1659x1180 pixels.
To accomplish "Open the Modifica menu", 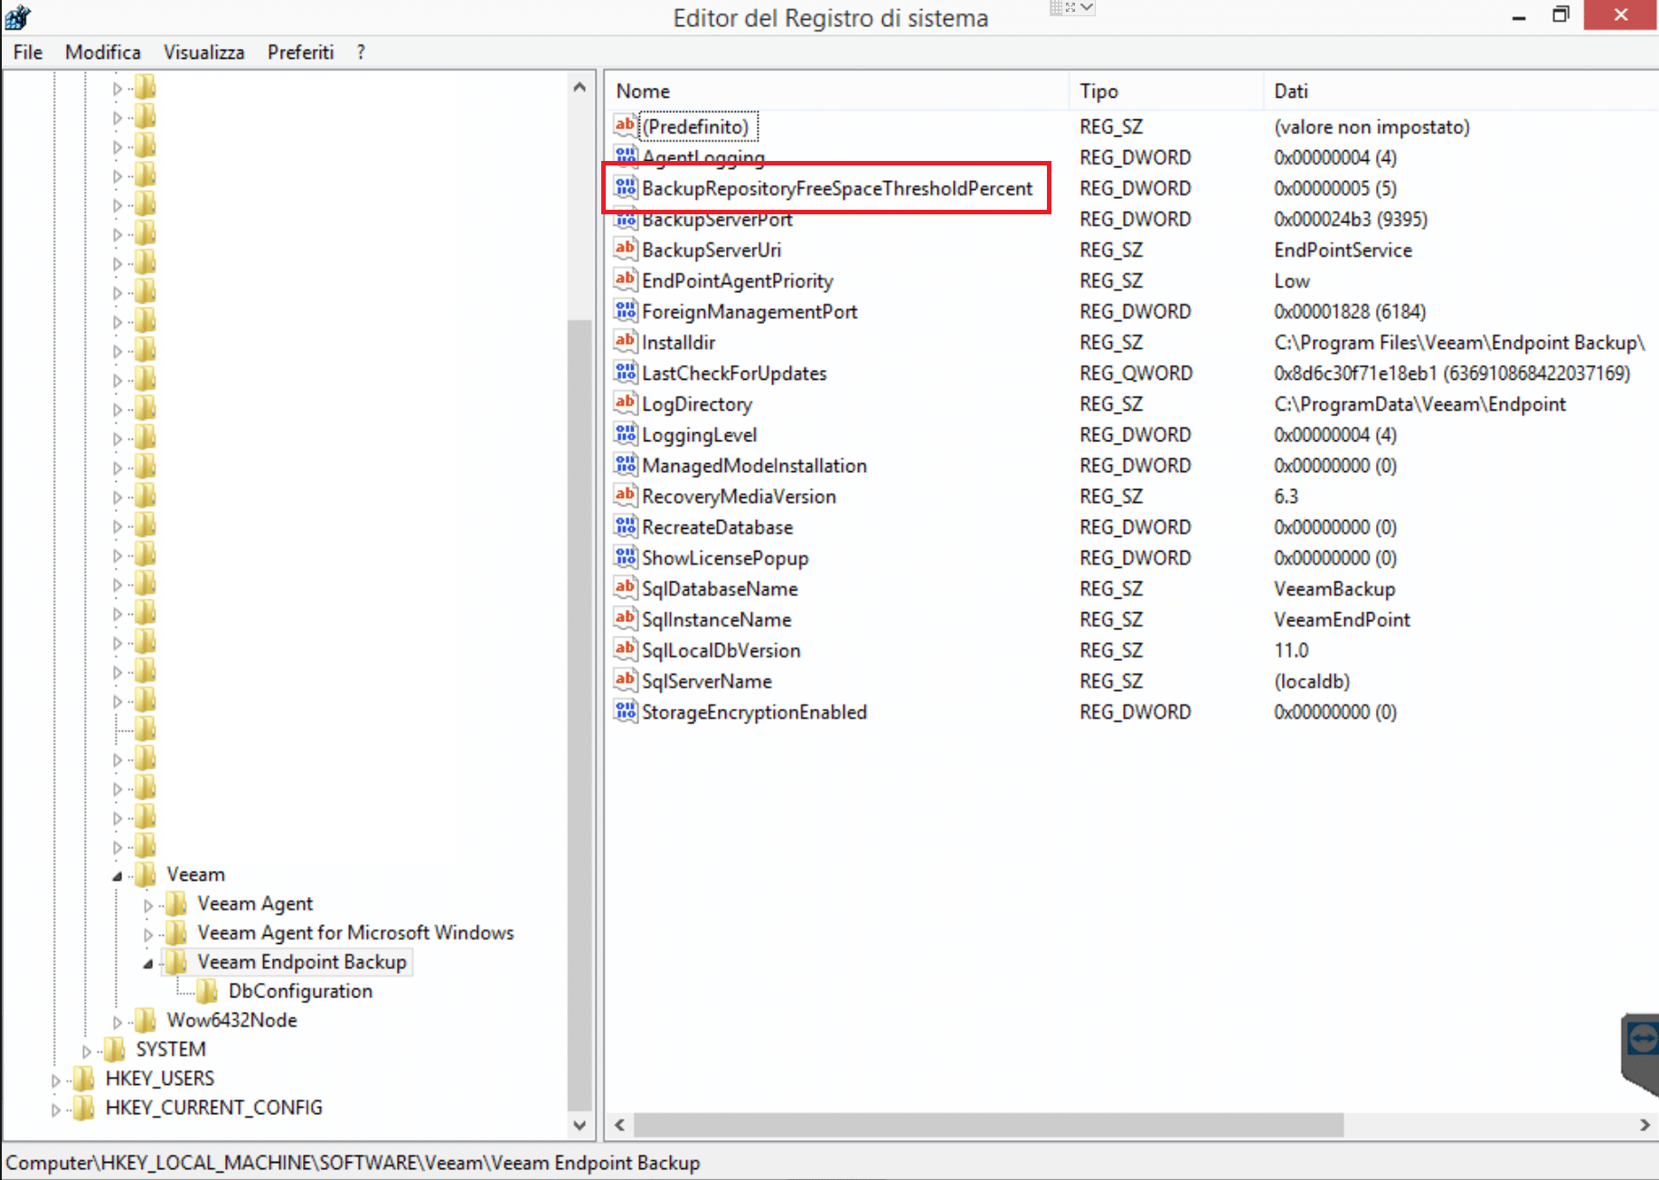I will (x=102, y=52).
